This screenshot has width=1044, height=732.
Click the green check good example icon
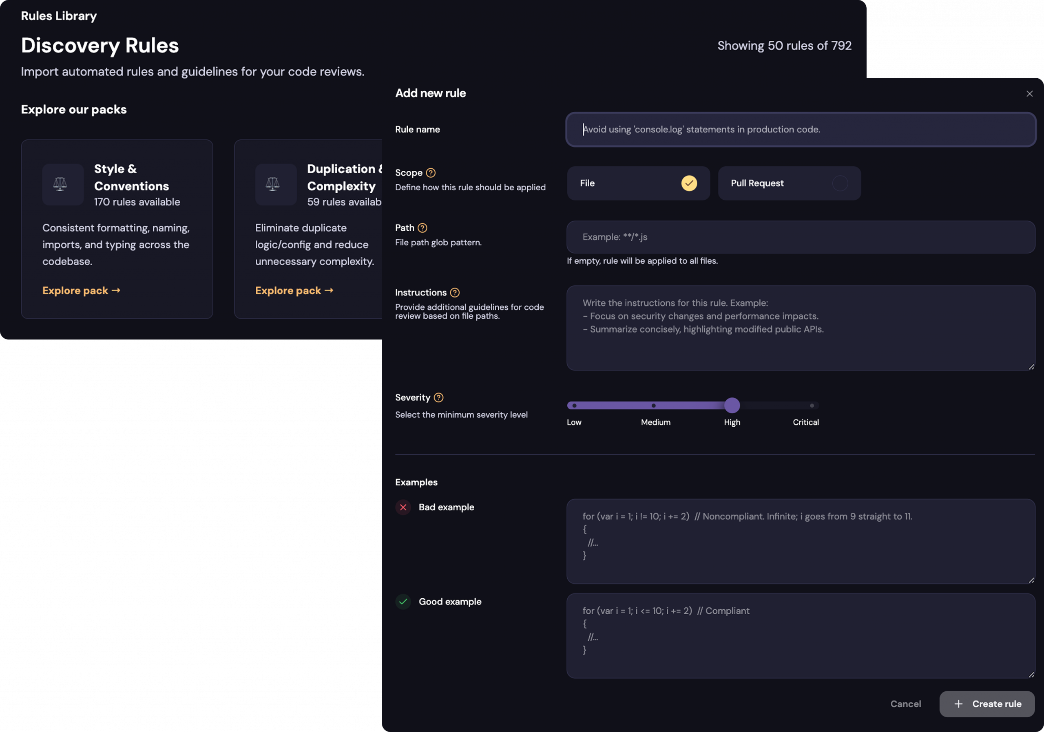coord(403,602)
